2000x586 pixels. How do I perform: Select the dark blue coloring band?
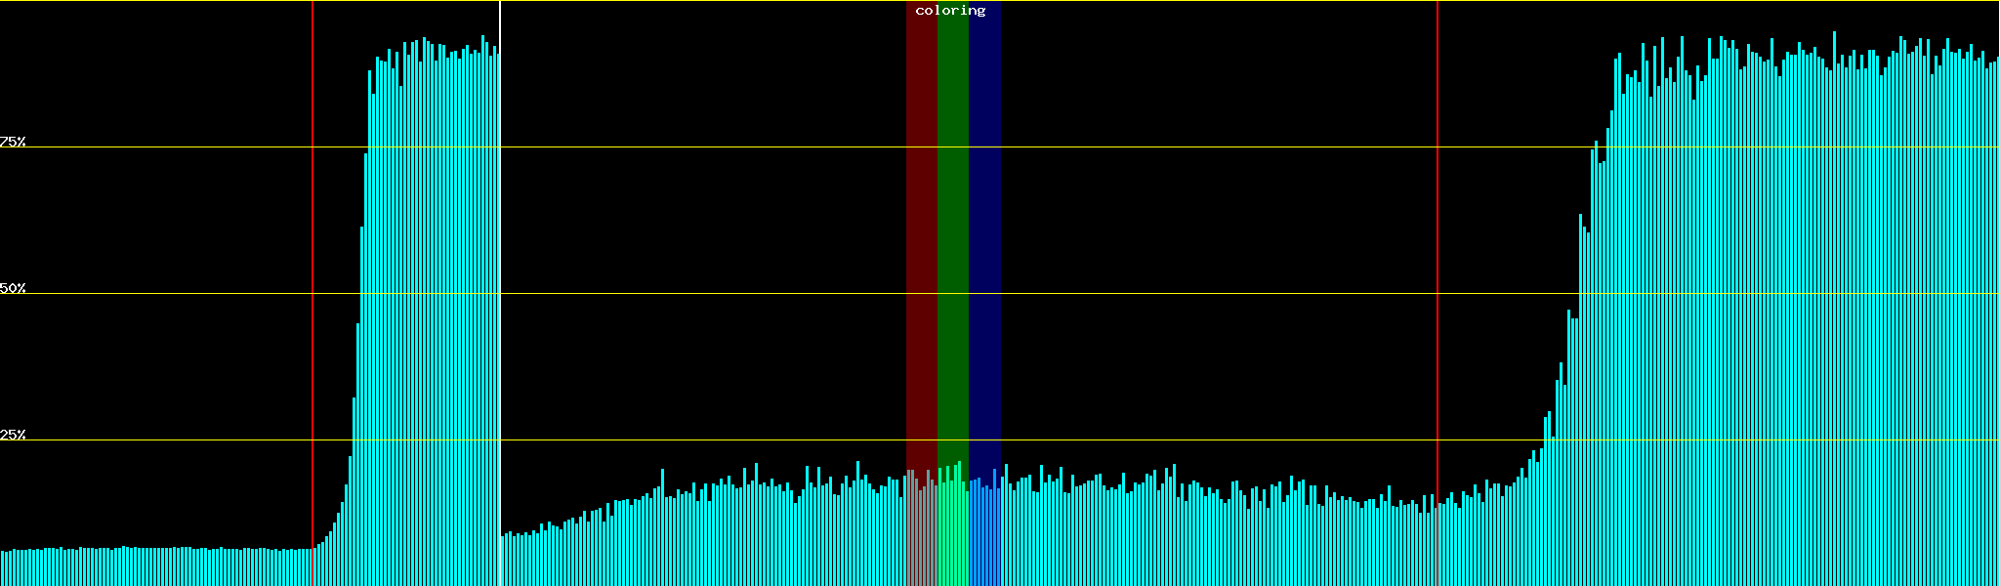(984, 244)
